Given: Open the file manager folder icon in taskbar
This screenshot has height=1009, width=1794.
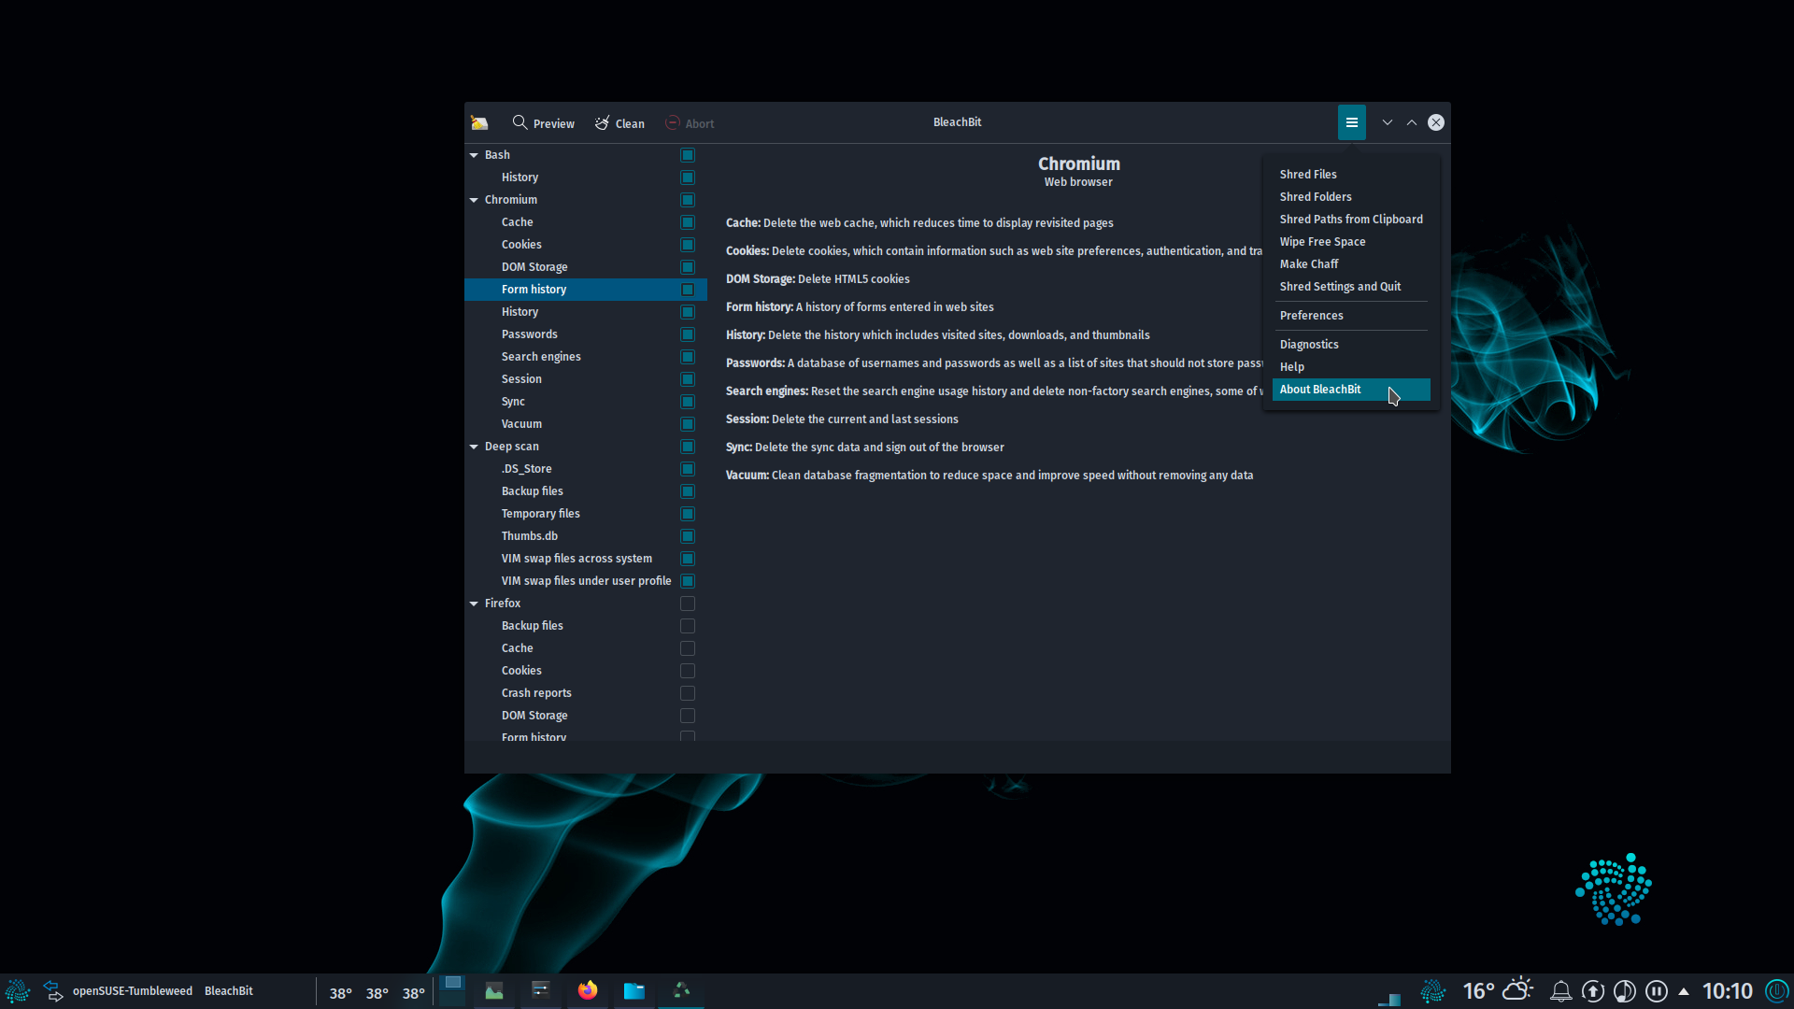Looking at the screenshot, I should coord(634,990).
